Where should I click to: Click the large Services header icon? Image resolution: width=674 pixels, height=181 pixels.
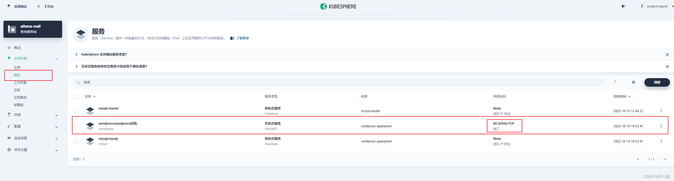[81, 35]
